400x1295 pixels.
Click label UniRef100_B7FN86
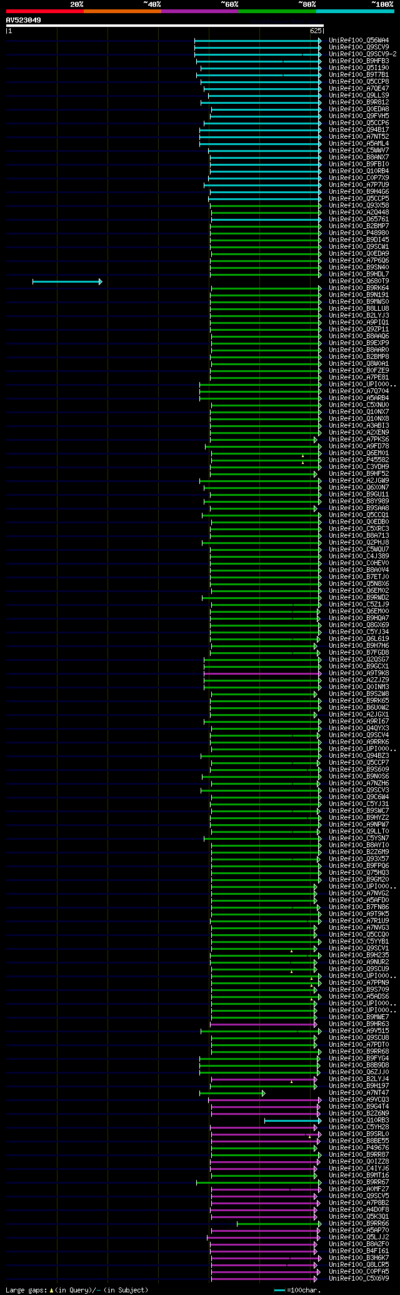359,907
